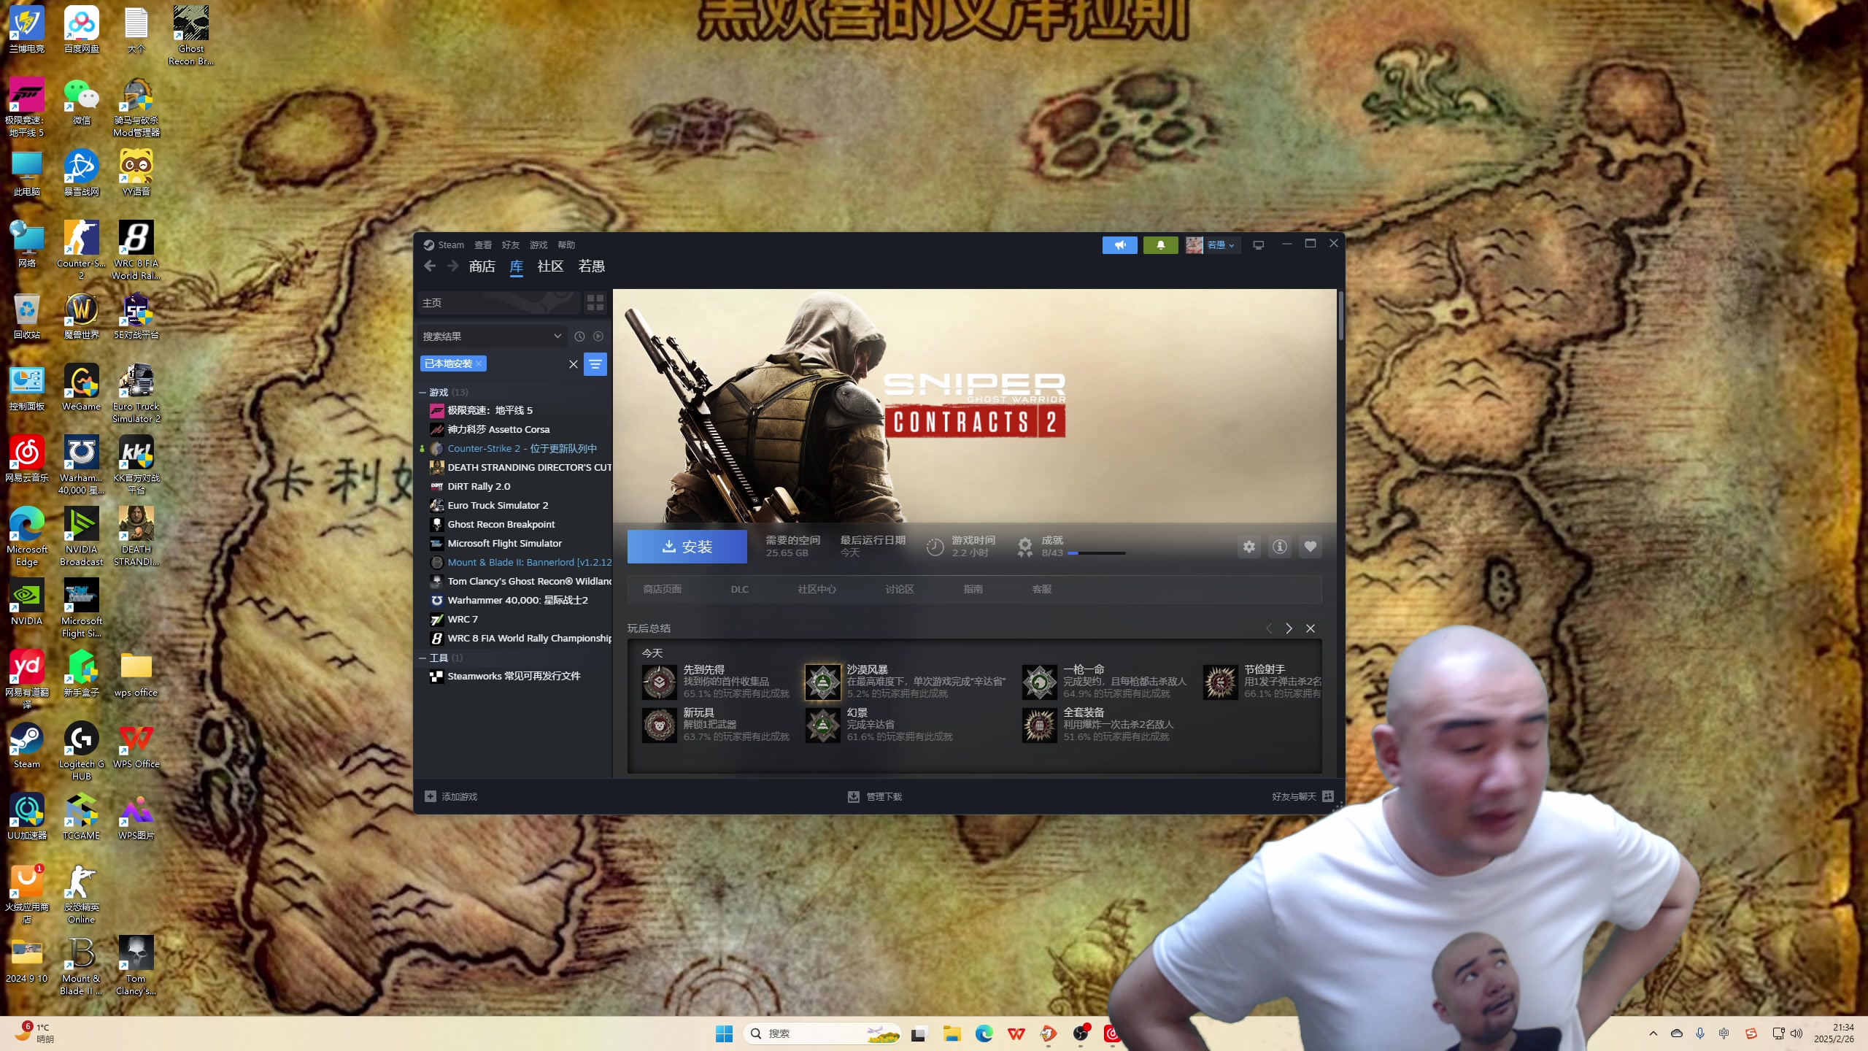
Task: Open 好友与聊天 friends list
Action: click(1302, 797)
